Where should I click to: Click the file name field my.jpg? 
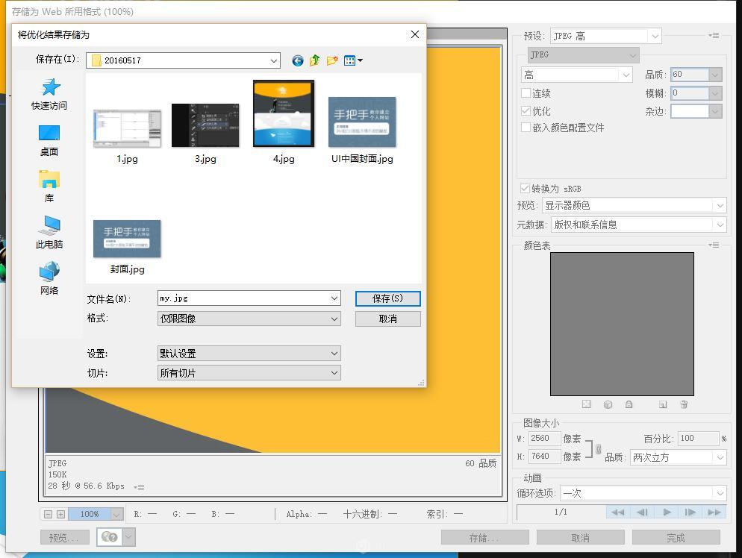[x=243, y=298]
